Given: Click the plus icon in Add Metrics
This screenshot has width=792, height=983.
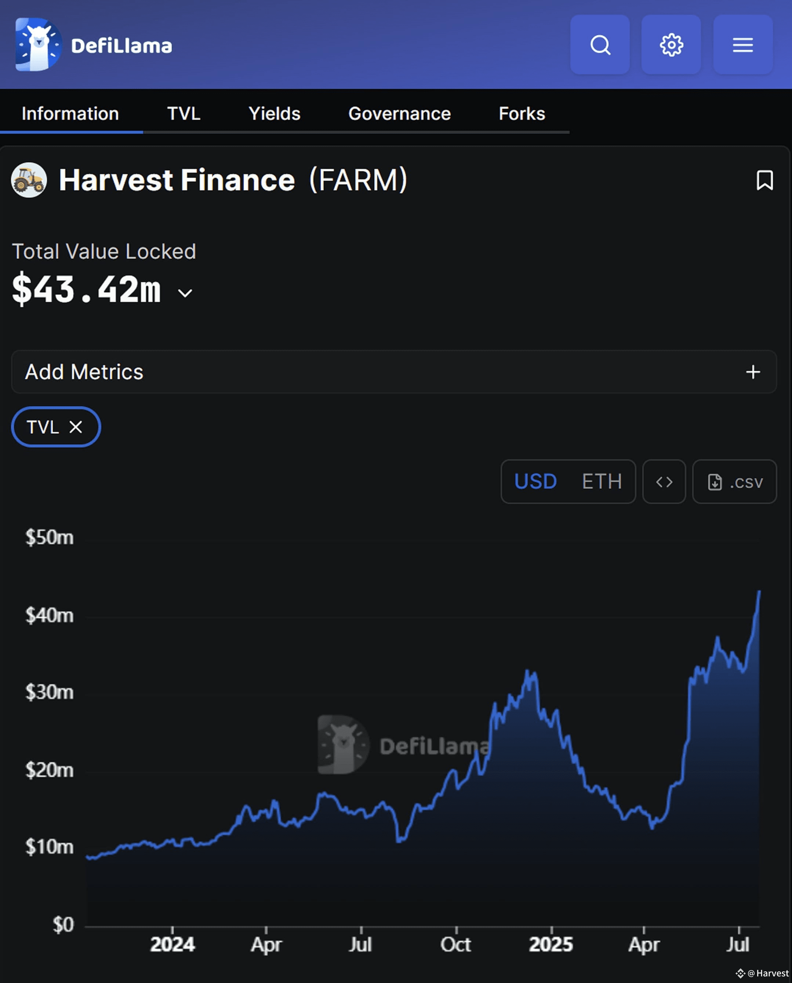Looking at the screenshot, I should click(753, 372).
